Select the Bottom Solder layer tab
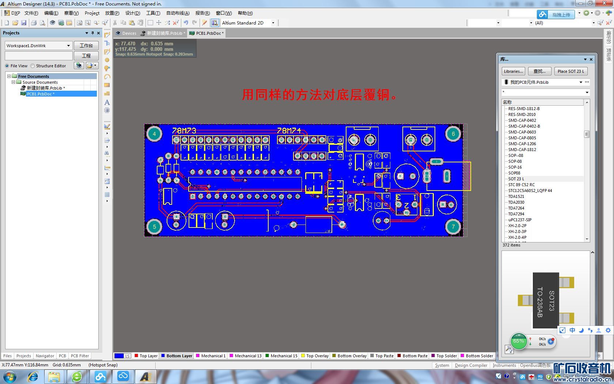Screen dimensions: 614x384 (x=477, y=355)
